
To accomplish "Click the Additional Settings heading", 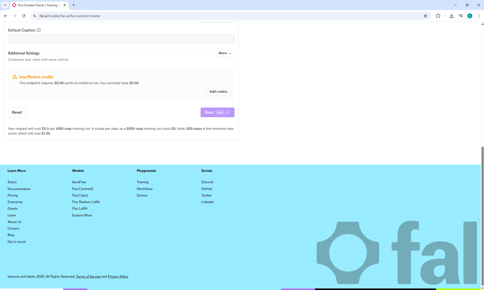I will pyautogui.click(x=23, y=53).
